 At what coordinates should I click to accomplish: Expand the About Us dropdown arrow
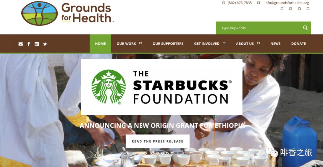[x=258, y=43]
